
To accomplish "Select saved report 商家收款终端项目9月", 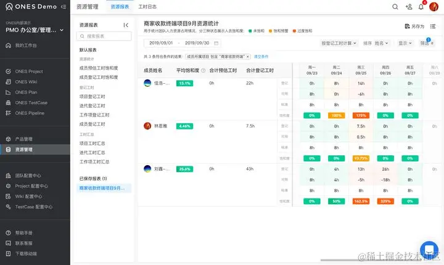I will coord(104,189).
